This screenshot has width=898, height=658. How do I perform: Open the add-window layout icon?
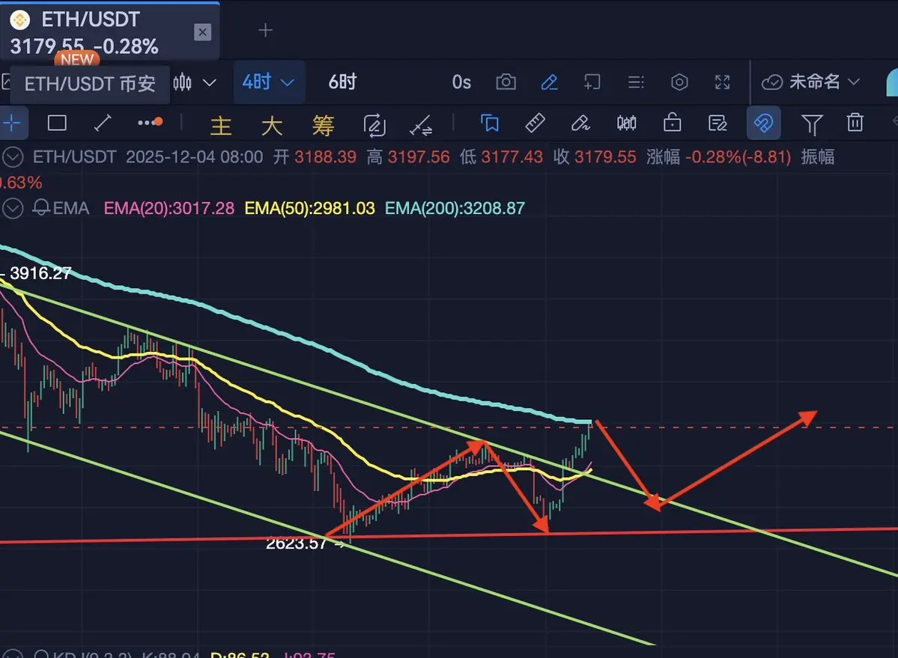click(x=592, y=82)
